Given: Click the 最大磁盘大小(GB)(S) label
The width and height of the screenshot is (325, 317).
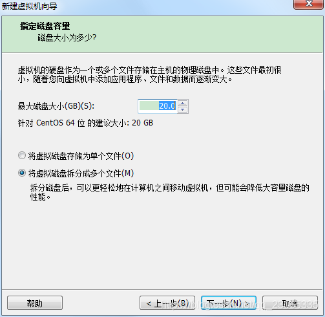Looking at the screenshot, I should (56, 106).
